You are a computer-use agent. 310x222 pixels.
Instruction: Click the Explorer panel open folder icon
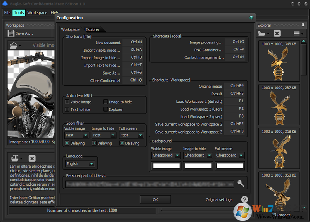pos(263,34)
